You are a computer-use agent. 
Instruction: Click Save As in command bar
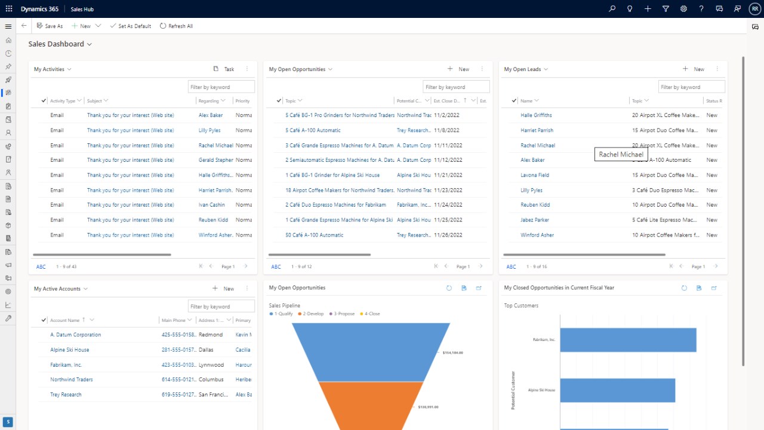pos(50,26)
